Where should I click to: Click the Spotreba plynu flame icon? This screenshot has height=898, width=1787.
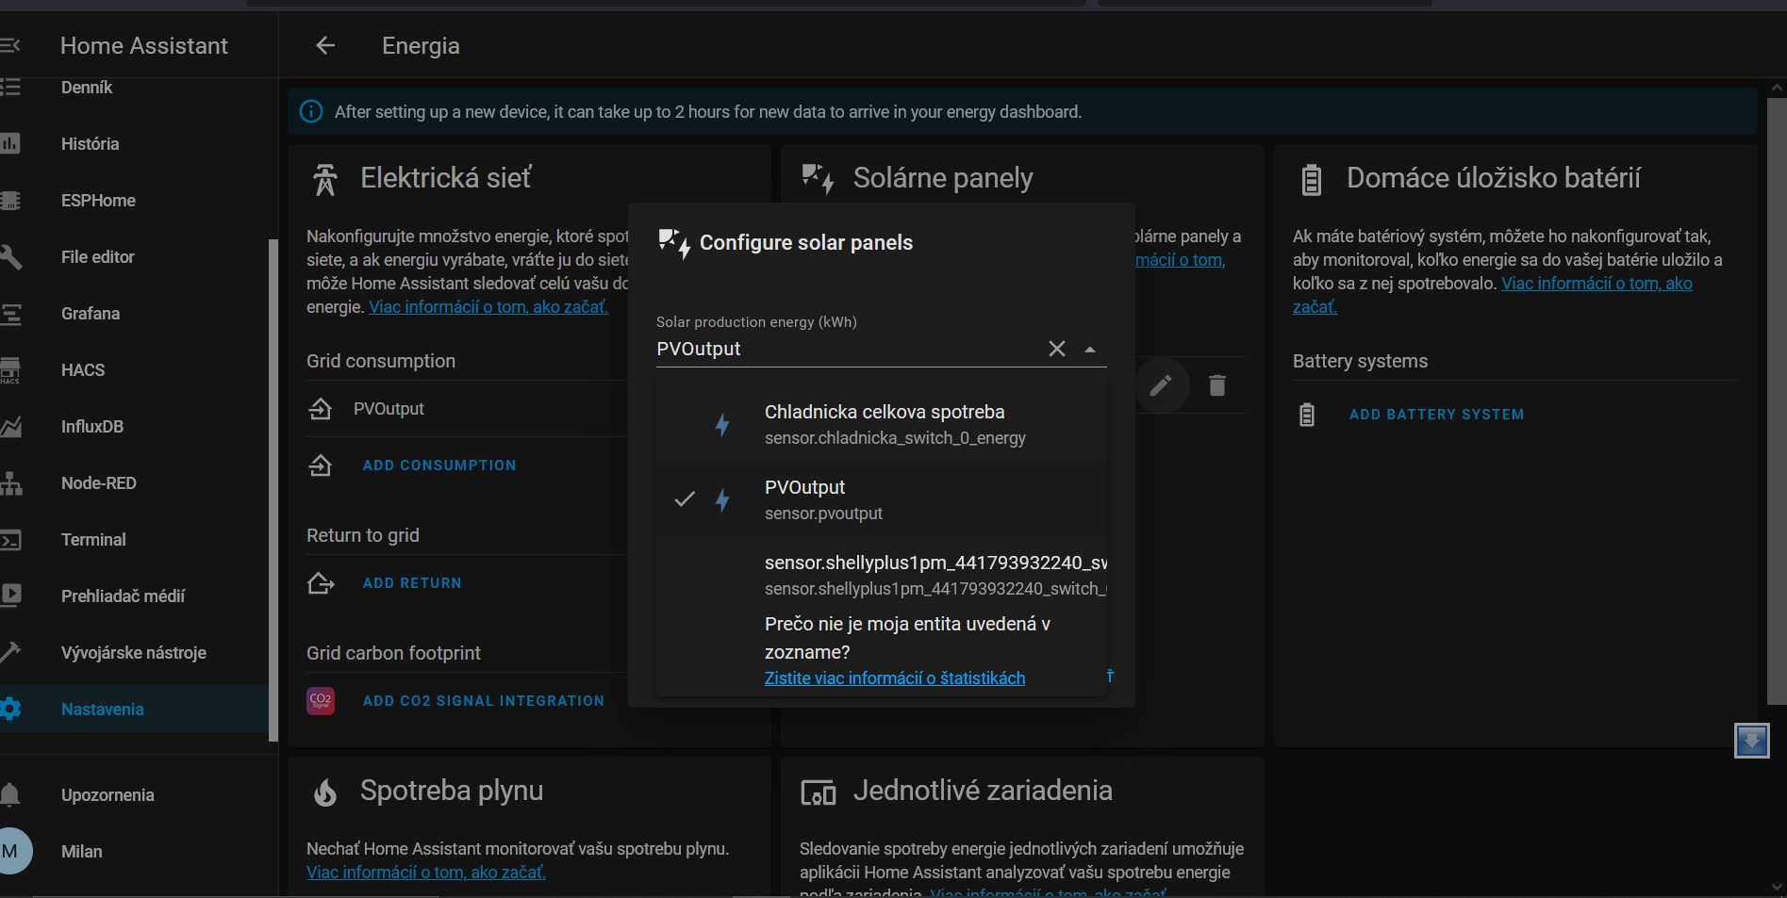[x=325, y=792]
